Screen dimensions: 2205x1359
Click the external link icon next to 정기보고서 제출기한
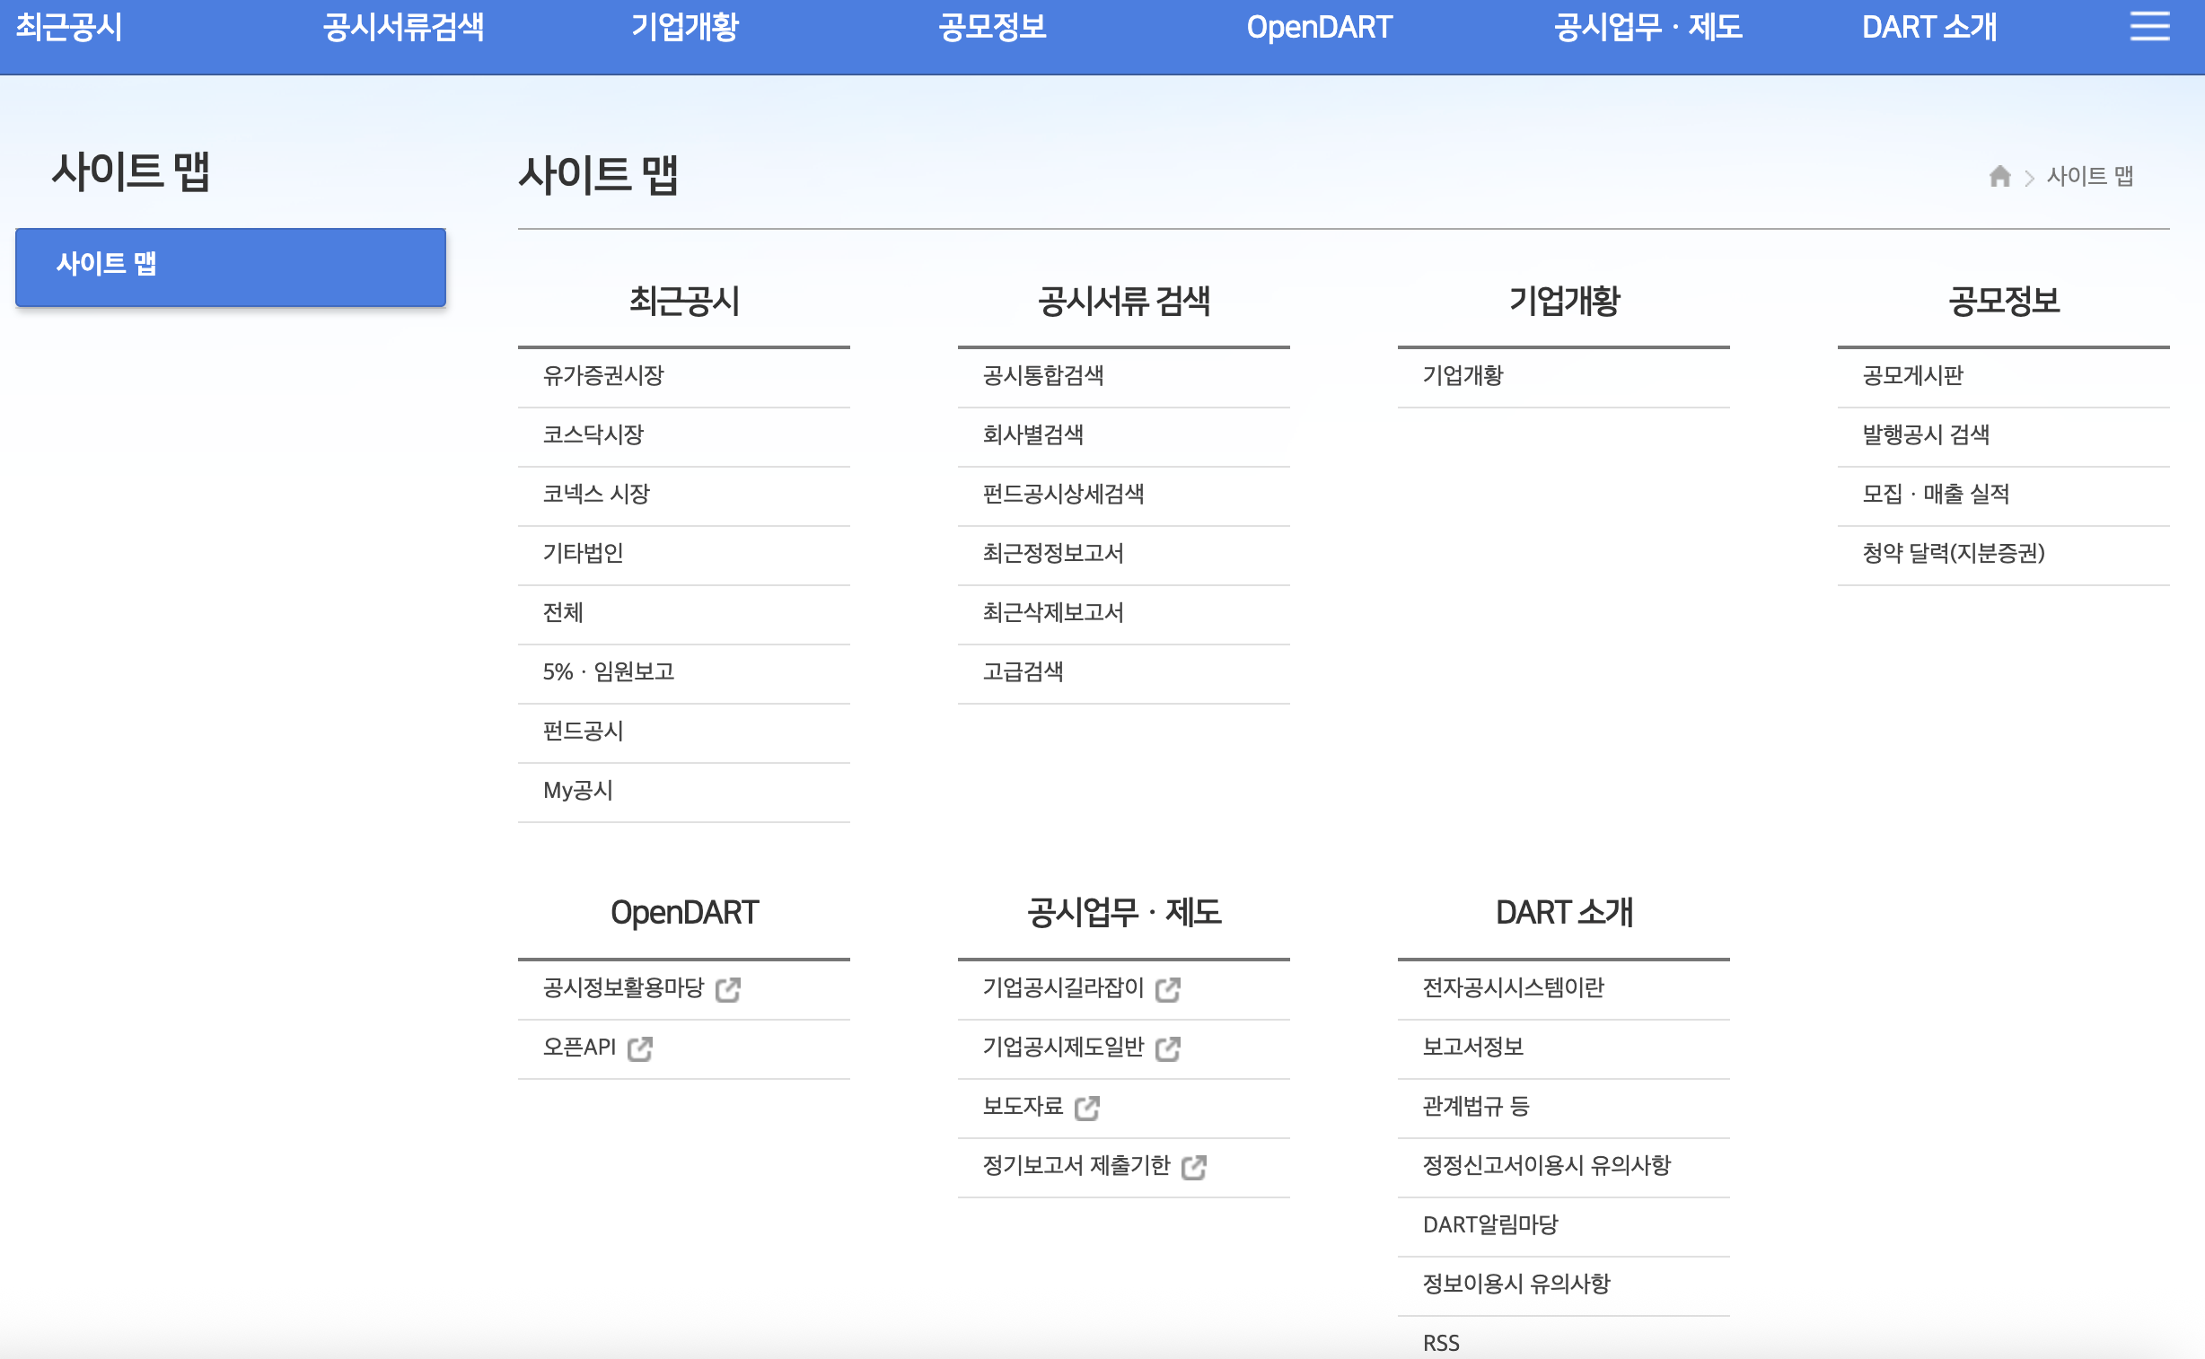point(1195,1168)
